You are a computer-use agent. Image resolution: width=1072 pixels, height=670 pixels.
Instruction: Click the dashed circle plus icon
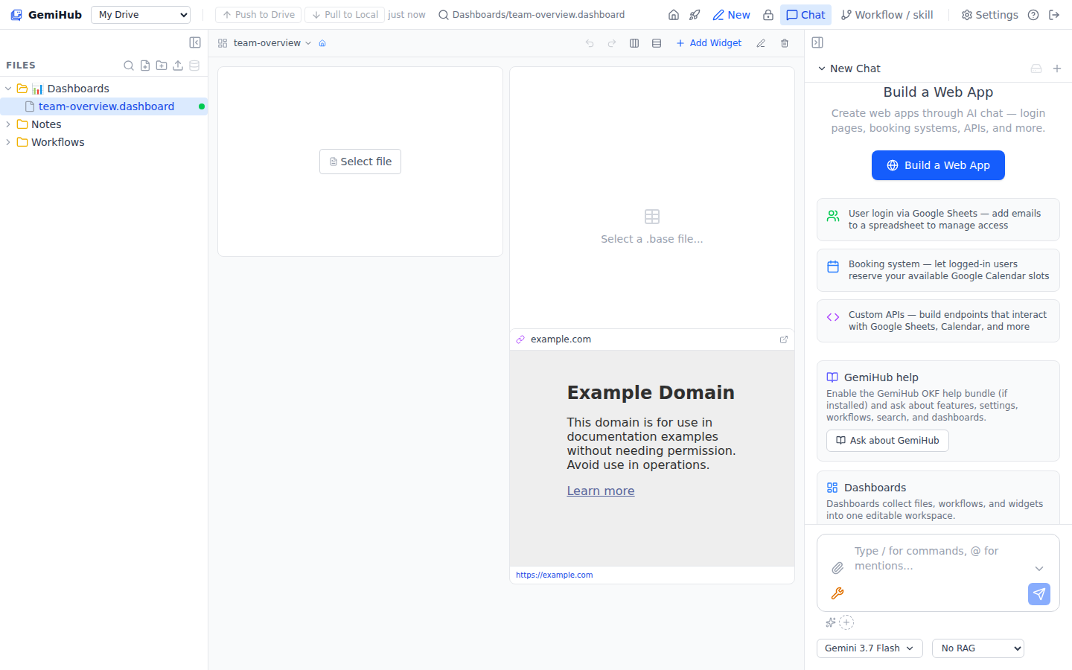pos(846,622)
